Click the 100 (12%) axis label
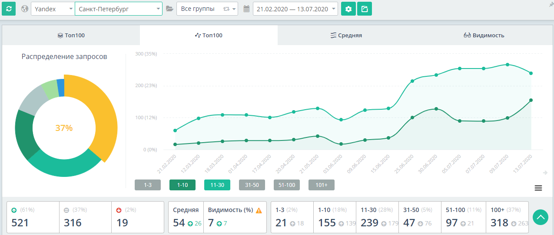 point(146,117)
